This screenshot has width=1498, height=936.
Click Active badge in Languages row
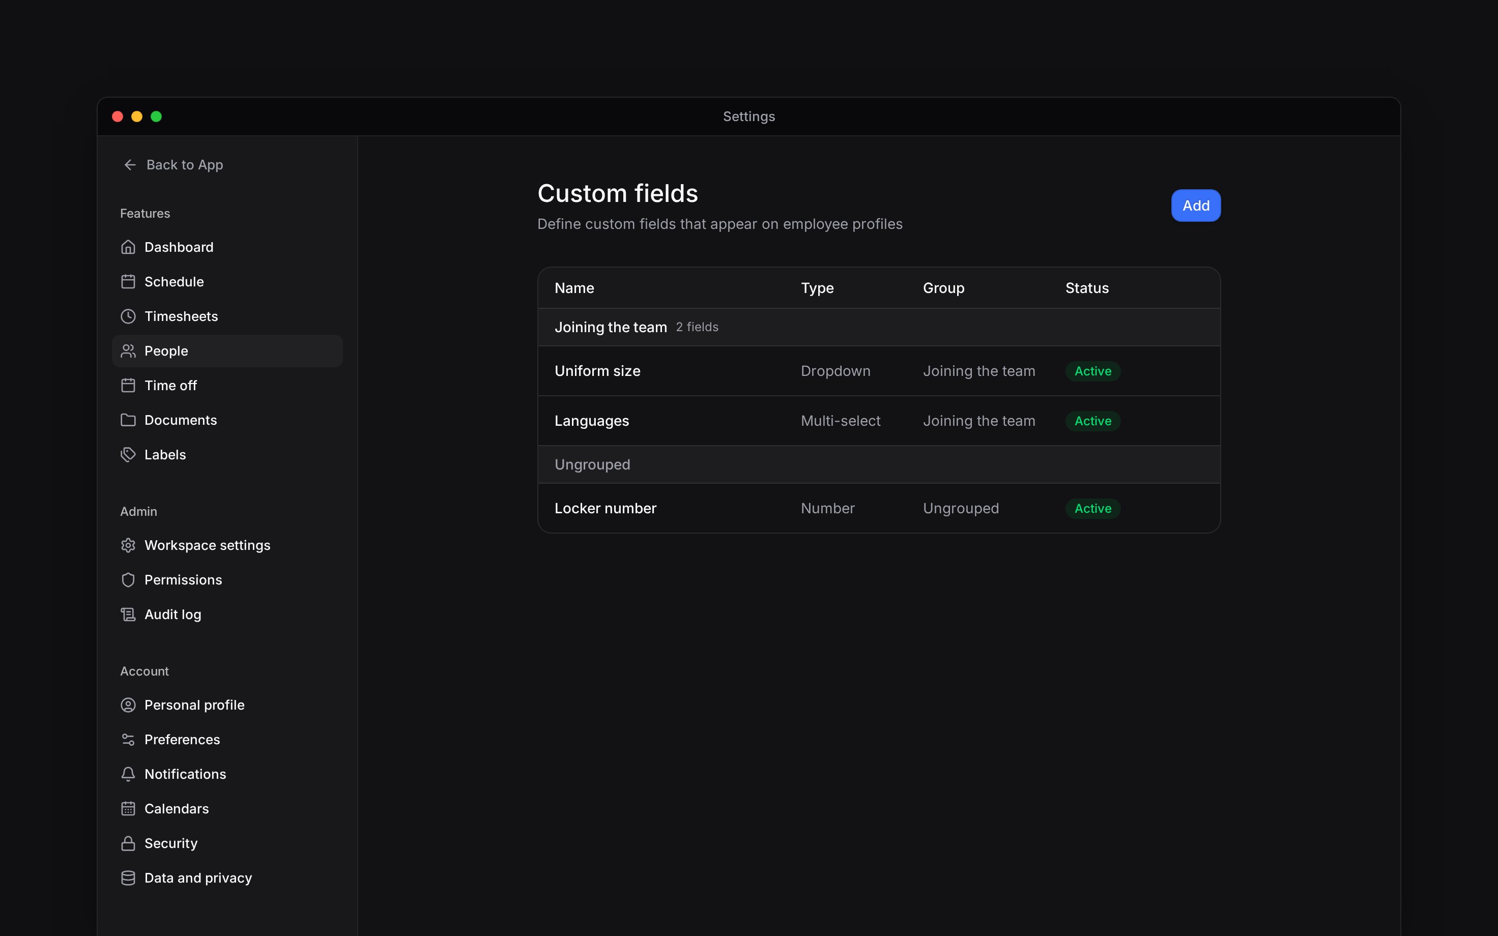pyautogui.click(x=1092, y=421)
